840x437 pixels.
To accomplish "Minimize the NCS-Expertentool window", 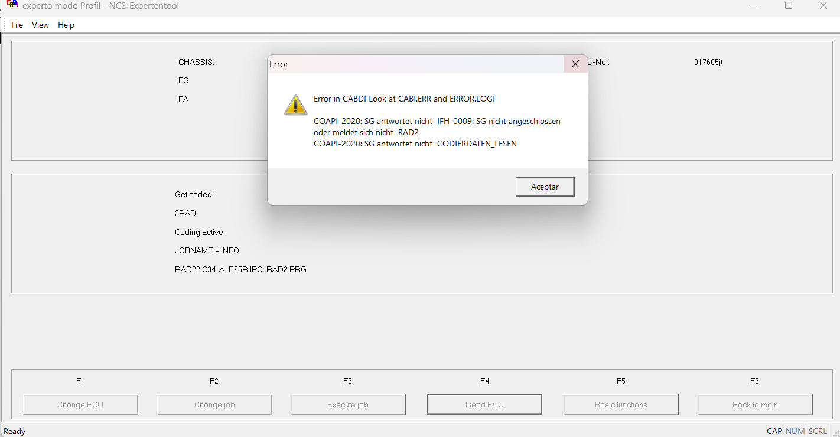I will [754, 5].
